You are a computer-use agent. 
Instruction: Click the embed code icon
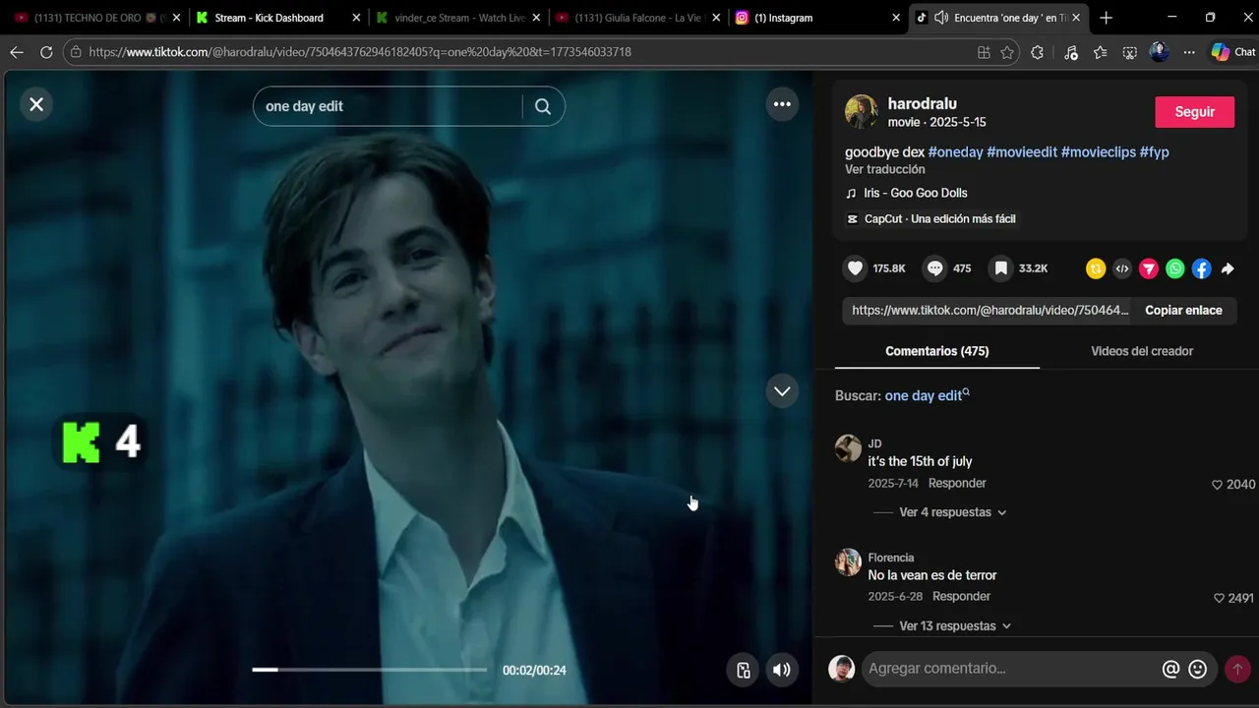pyautogui.click(x=1122, y=268)
